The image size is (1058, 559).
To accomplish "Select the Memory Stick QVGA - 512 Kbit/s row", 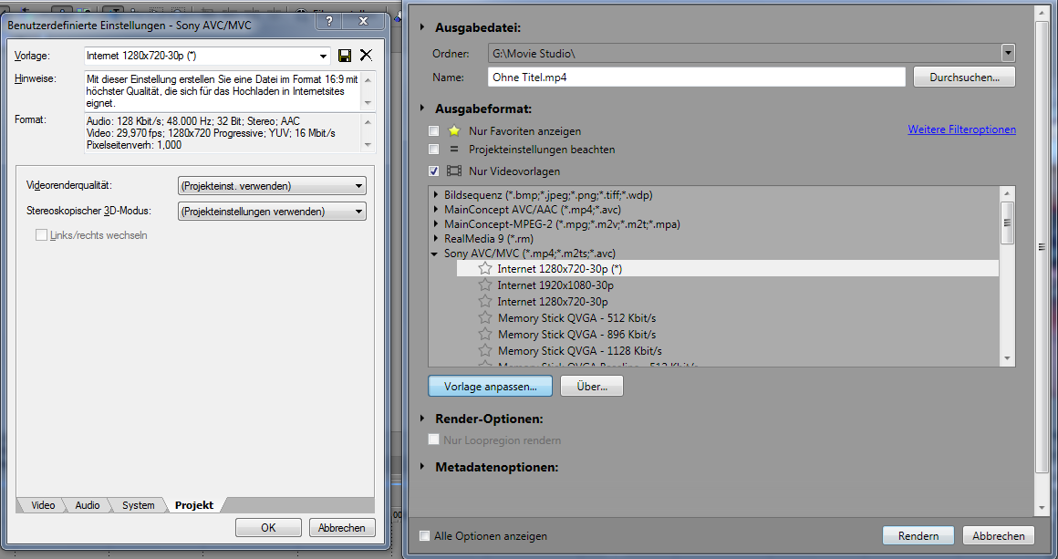I will pos(728,317).
